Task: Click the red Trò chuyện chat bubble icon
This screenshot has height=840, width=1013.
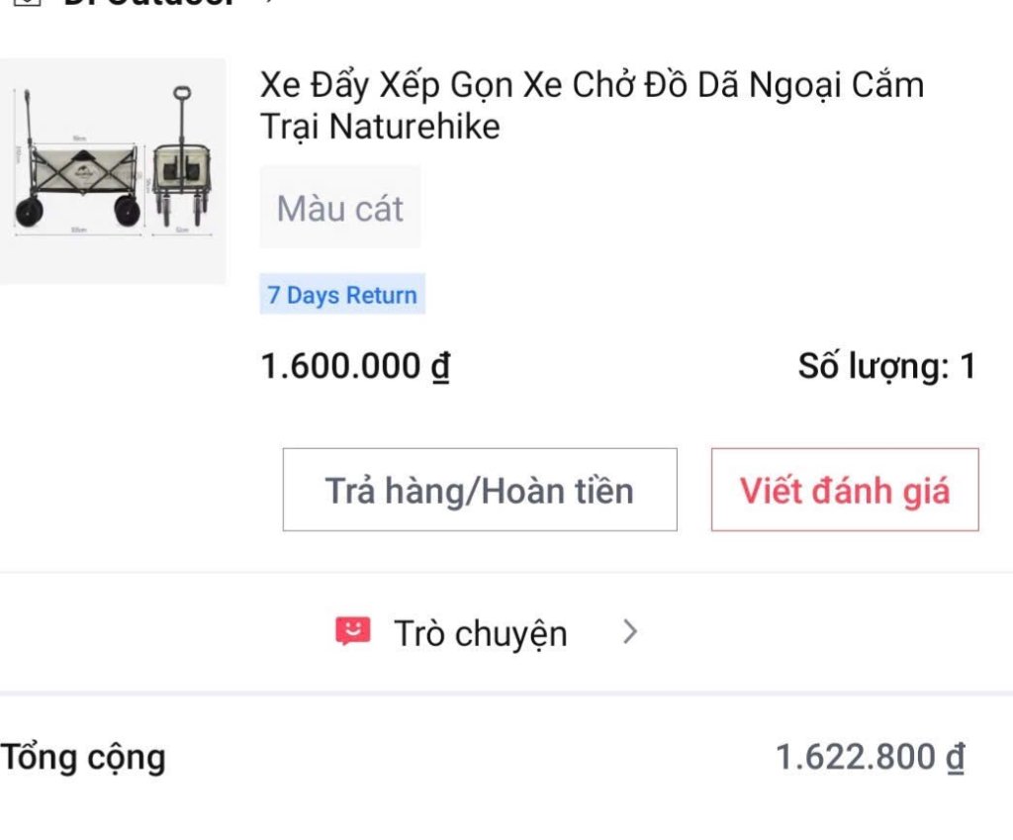Action: tap(352, 631)
